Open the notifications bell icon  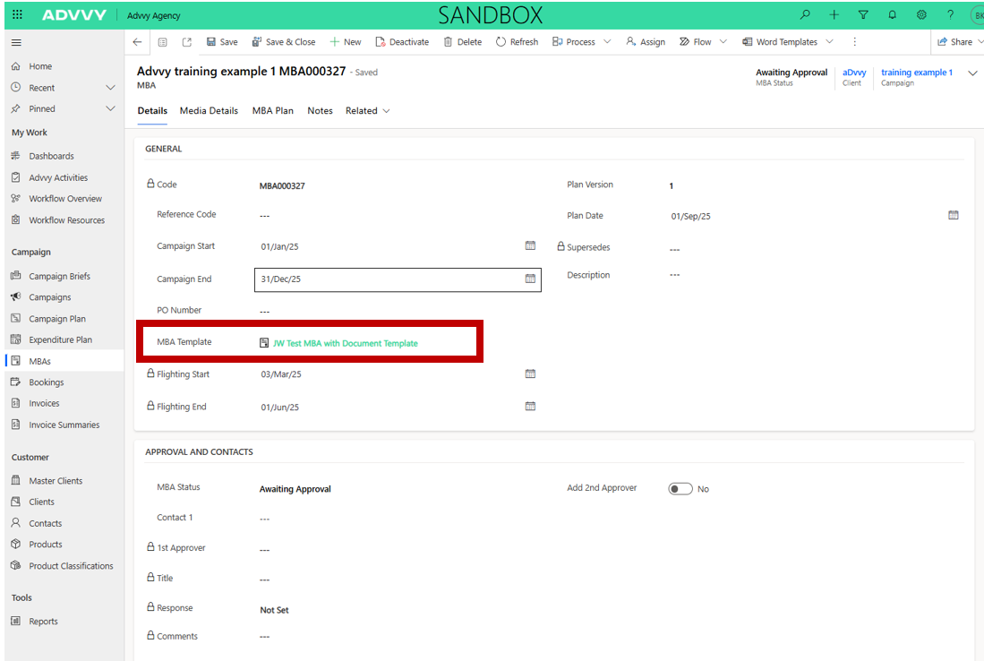click(892, 14)
